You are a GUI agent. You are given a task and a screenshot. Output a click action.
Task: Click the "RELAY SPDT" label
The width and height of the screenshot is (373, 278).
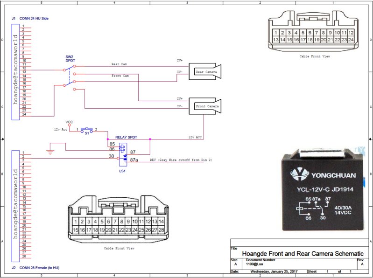126,137
